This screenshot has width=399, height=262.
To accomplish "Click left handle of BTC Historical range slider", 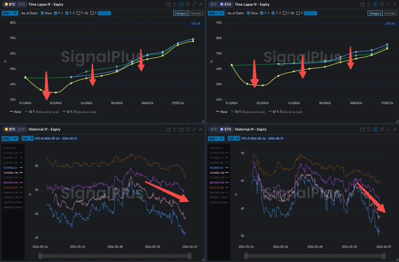I will 40,256.
